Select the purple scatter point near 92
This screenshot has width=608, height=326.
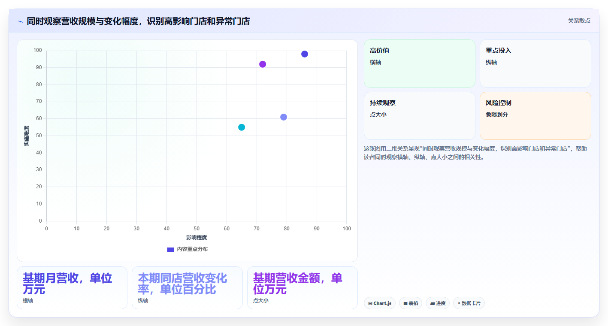coord(263,64)
